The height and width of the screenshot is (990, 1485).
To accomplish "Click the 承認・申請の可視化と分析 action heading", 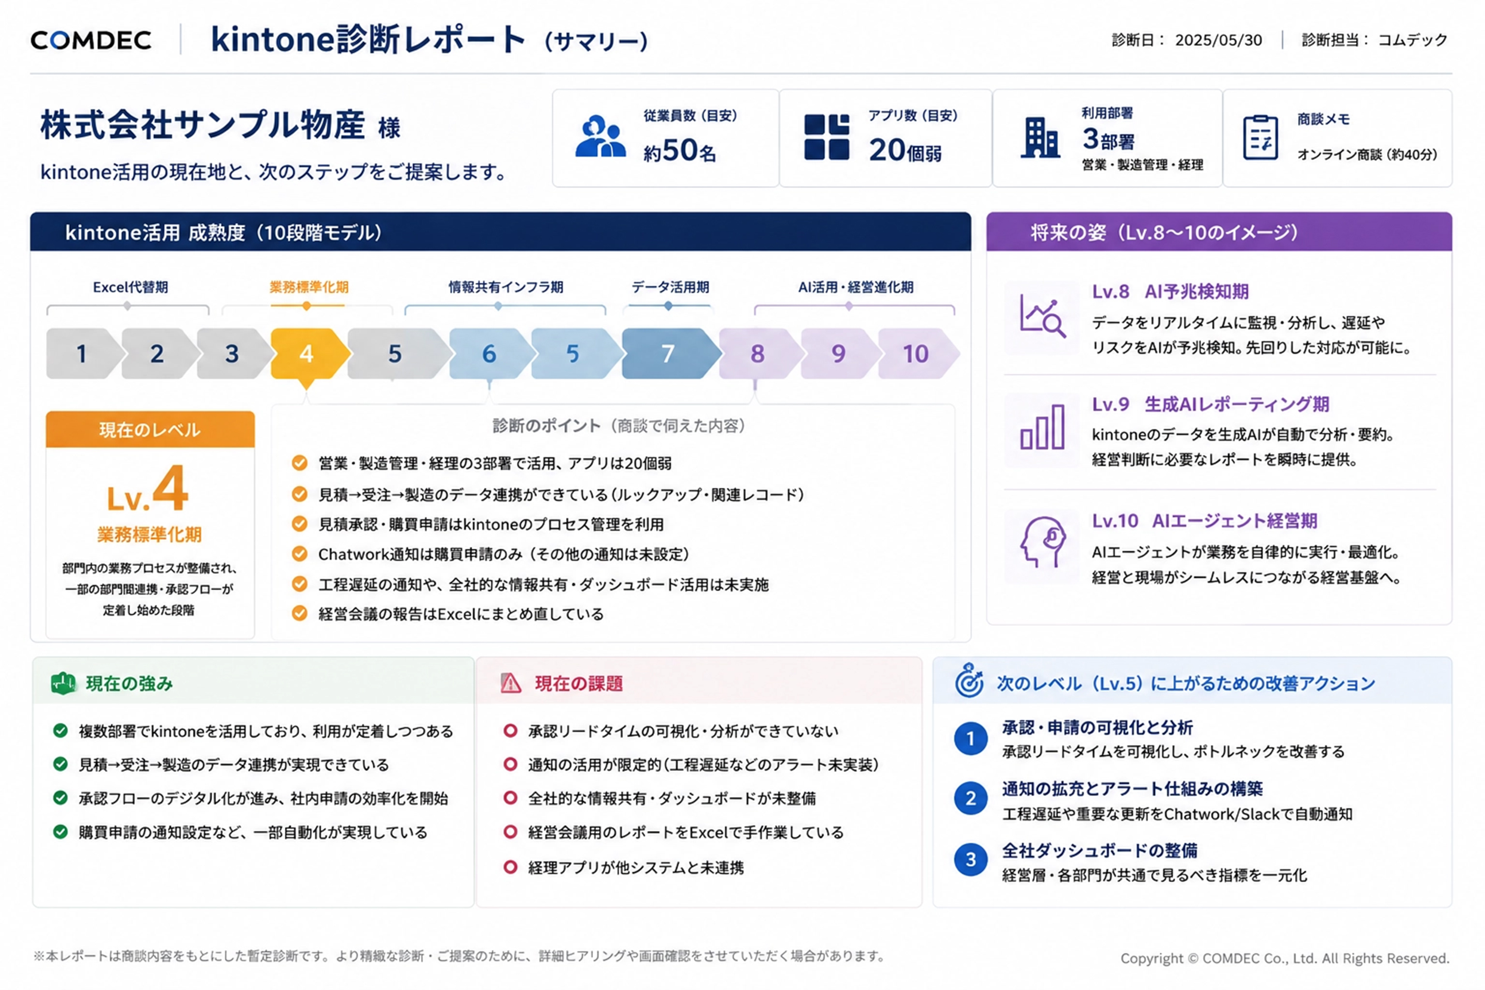I will pyautogui.click(x=1097, y=728).
